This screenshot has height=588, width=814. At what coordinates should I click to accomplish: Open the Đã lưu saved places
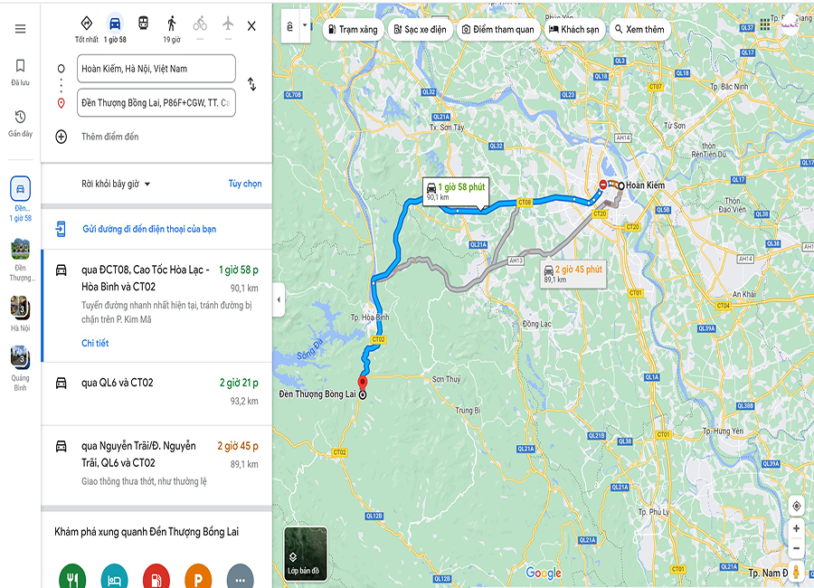[20, 71]
